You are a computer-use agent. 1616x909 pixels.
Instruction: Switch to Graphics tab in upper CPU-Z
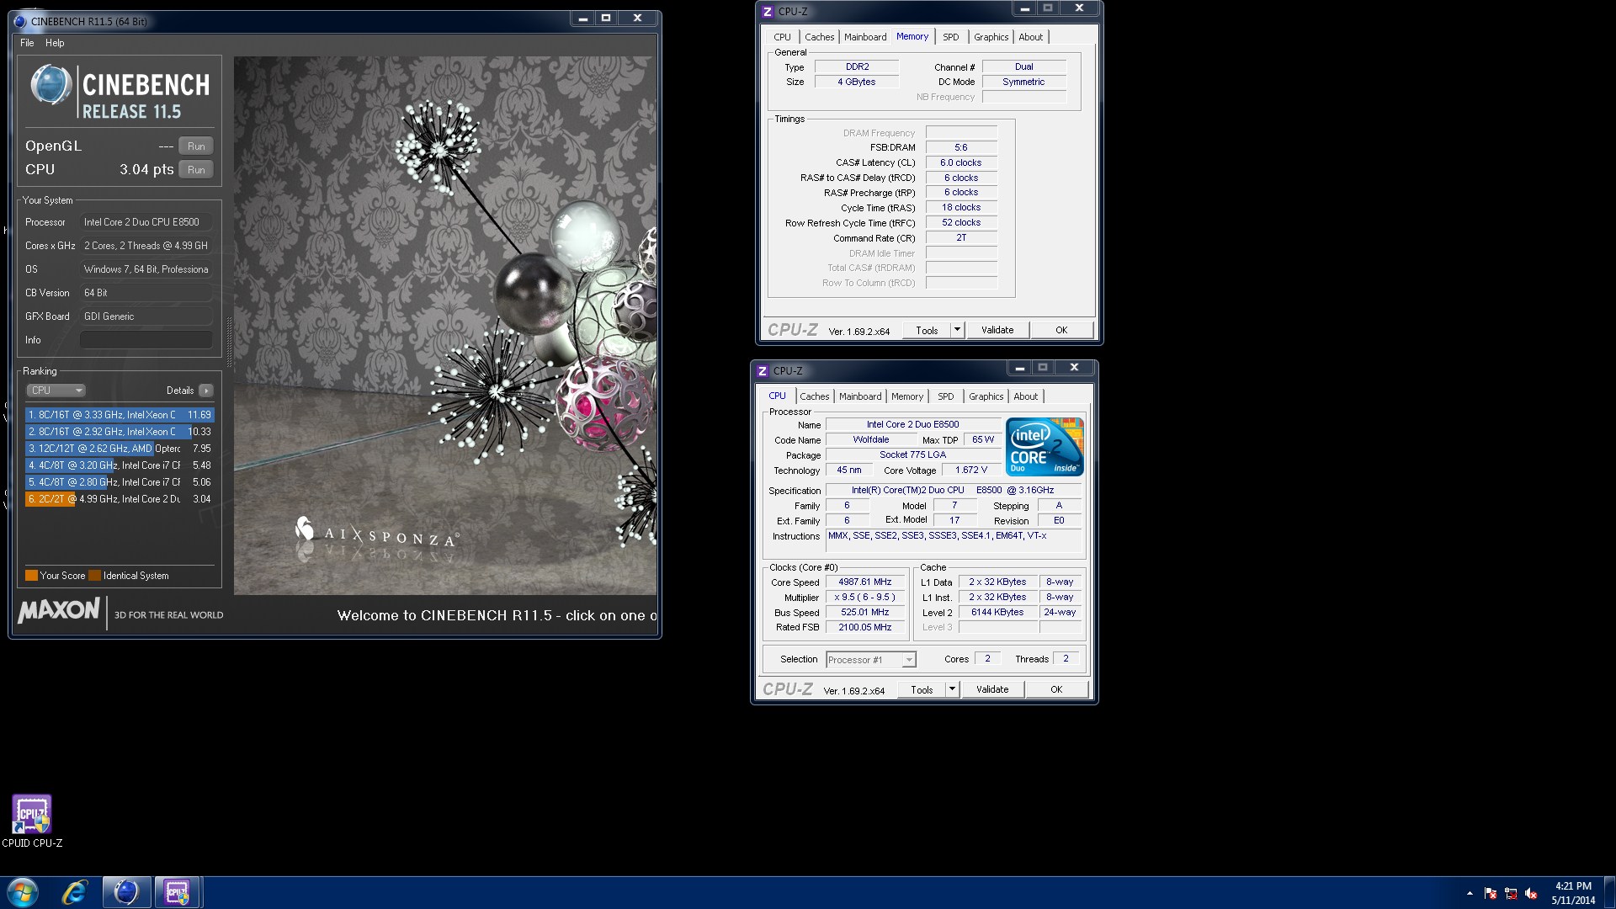click(x=991, y=37)
